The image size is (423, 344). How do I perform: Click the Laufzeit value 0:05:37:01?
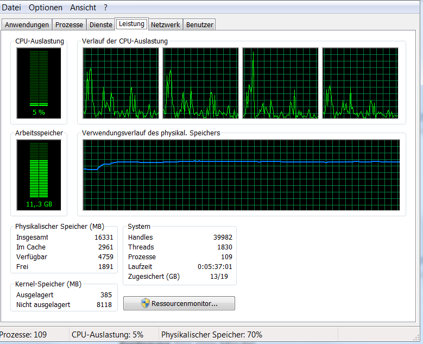(214, 266)
